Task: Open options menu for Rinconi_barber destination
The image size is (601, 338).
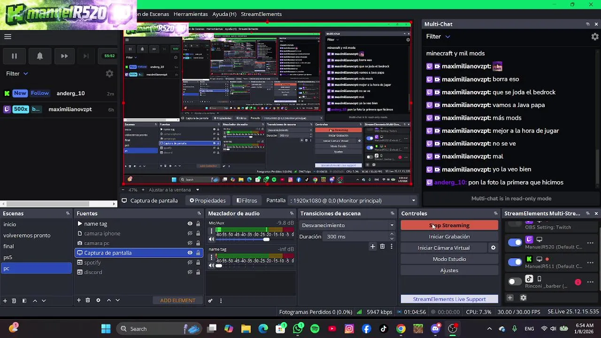Action: (x=591, y=282)
